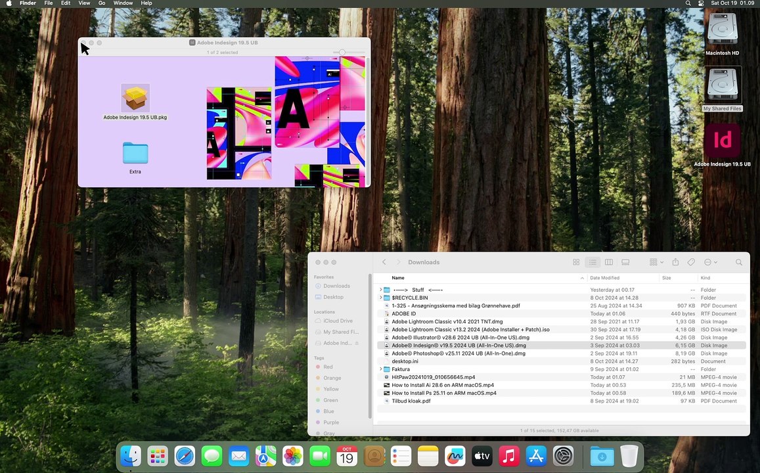Image resolution: width=760 pixels, height=473 pixels.
Task: Open Spotlight search in the menu bar
Action: (x=688, y=3)
